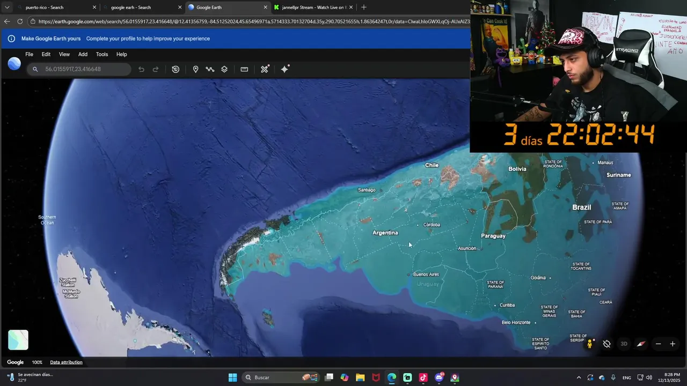Click the info icon in blue banner
This screenshot has height=386, width=687.
tap(11, 39)
